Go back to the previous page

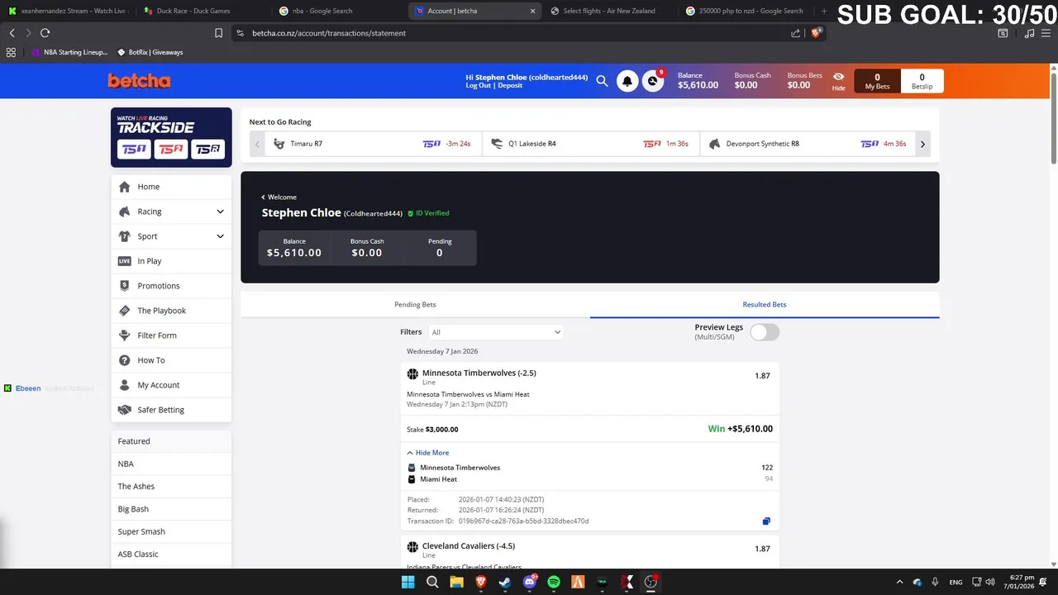pos(12,33)
